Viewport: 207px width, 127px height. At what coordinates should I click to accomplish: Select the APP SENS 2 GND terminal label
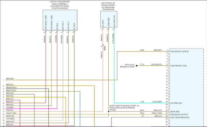[46, 22]
